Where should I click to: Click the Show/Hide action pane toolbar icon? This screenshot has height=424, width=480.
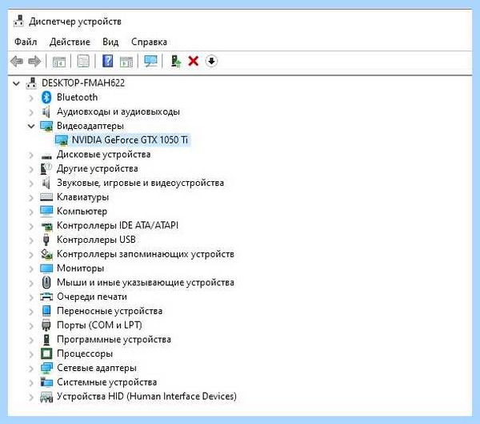pos(126,62)
